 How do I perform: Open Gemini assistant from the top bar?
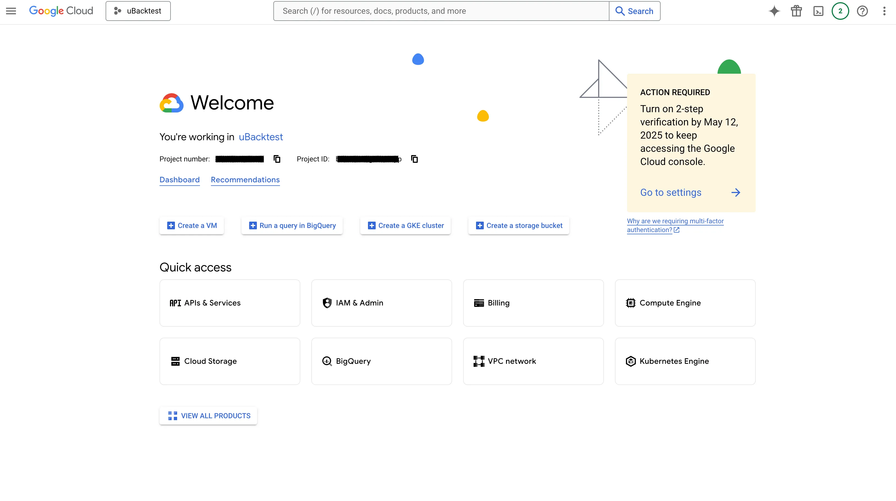pyautogui.click(x=774, y=11)
